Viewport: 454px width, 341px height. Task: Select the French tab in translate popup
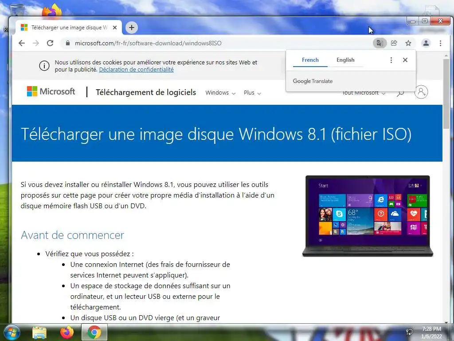(310, 60)
